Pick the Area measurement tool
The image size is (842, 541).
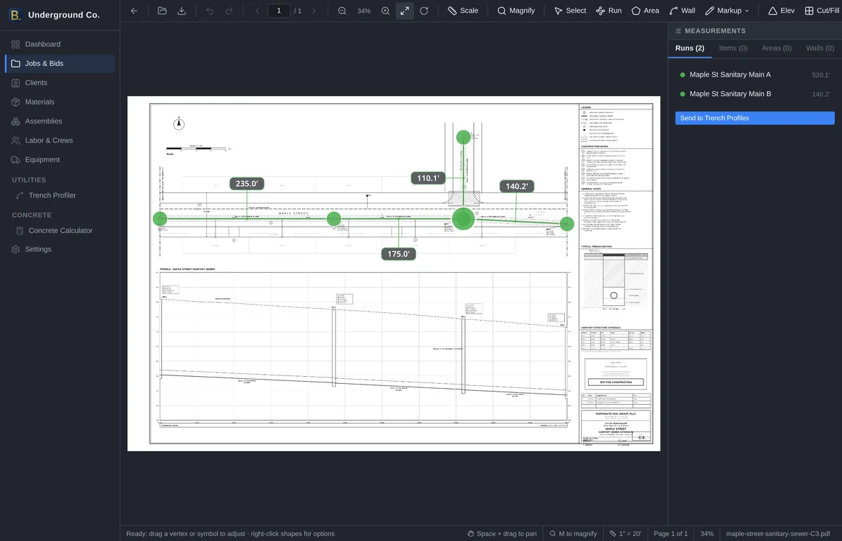pyautogui.click(x=645, y=11)
